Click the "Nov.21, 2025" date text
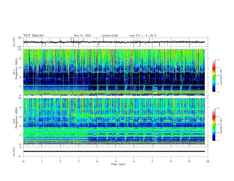234x181 pixels. (82, 35)
